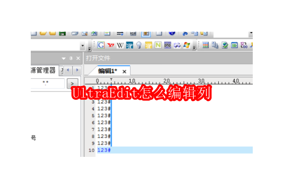The height and width of the screenshot is (189, 284).
Task: Close the 编辑1* tab with its X
Action: [x=124, y=72]
